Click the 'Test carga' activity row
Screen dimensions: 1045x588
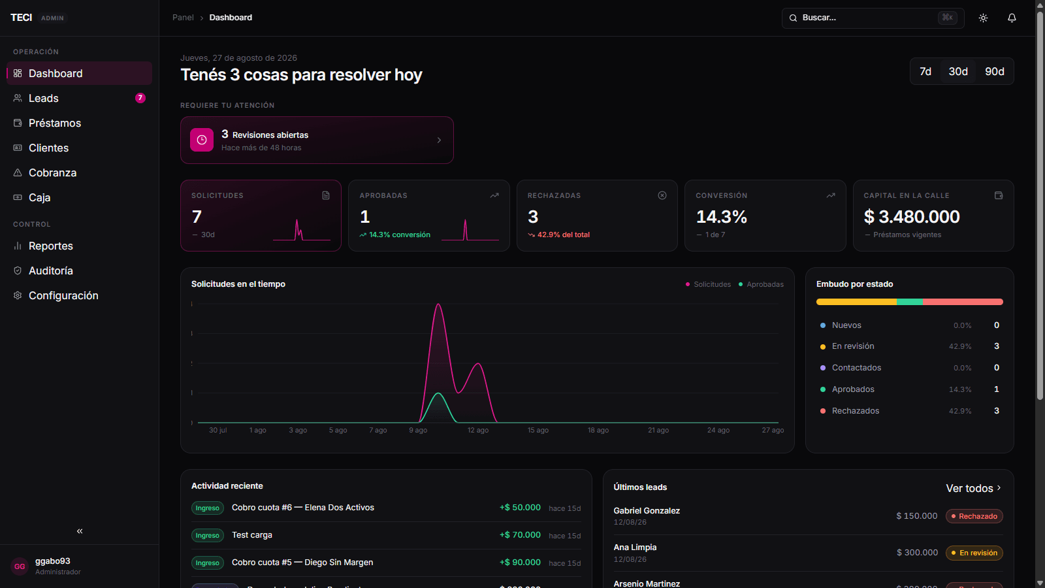[386, 535]
